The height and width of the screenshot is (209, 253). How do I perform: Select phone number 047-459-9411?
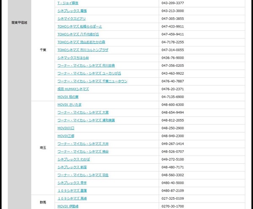(x=172, y=34)
